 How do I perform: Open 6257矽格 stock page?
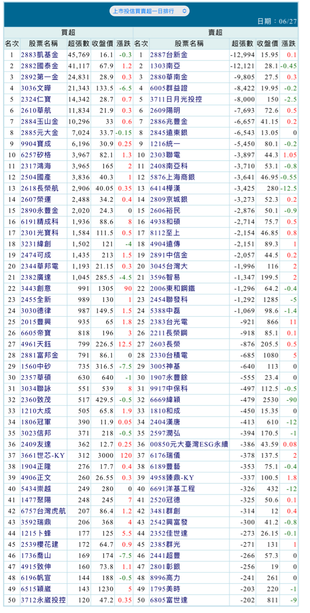pos(36,155)
